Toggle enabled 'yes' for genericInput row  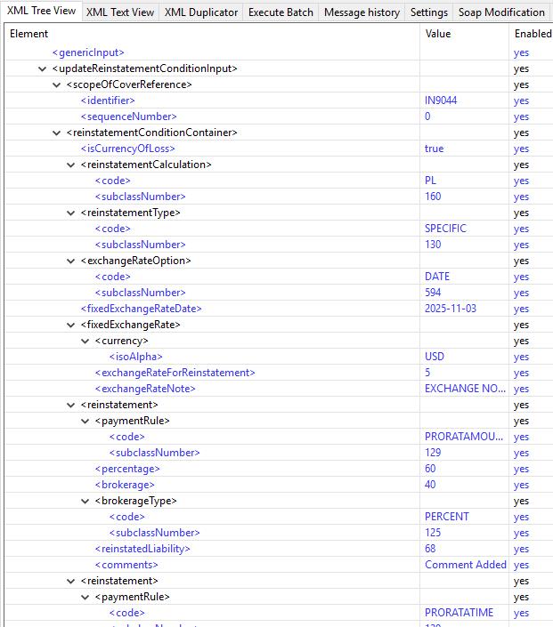(x=521, y=52)
